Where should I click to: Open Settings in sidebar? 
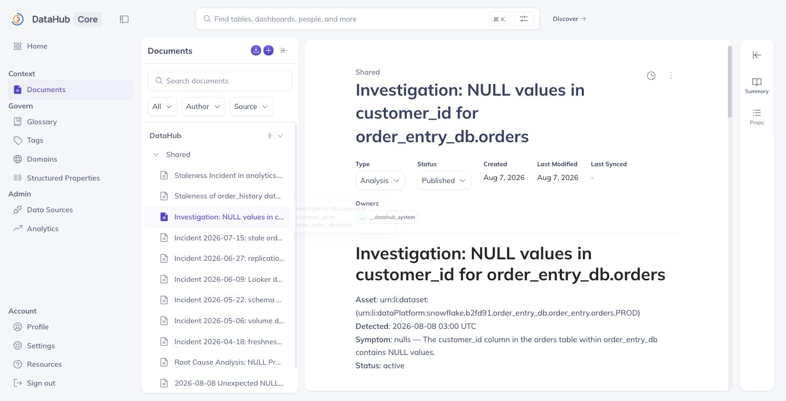[x=71, y=346]
